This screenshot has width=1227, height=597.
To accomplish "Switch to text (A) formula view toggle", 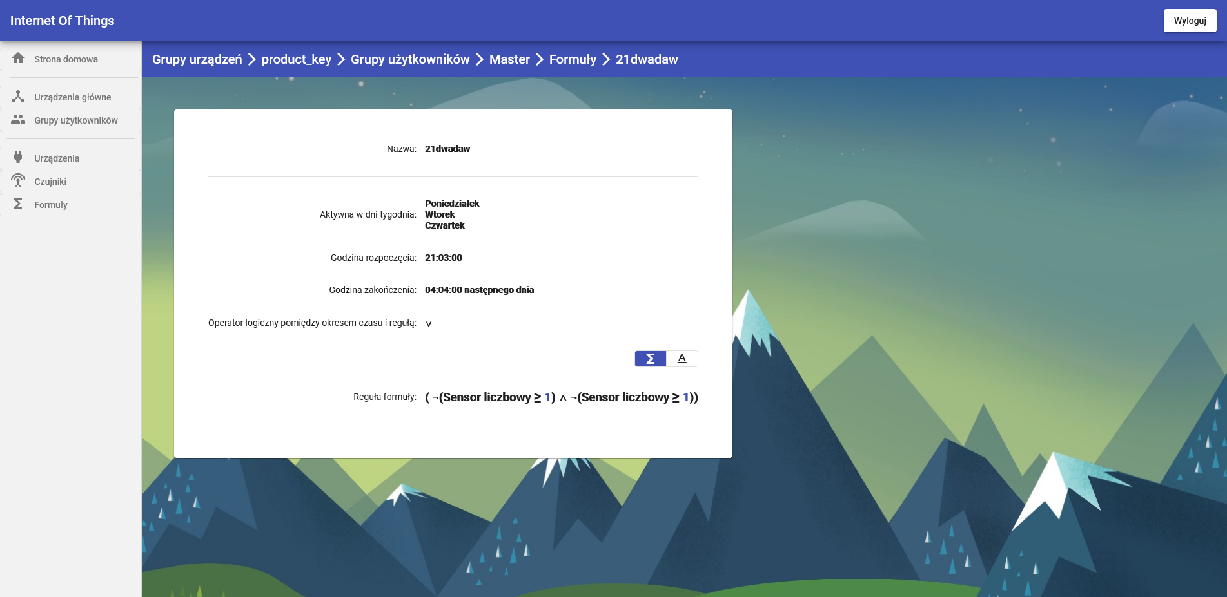I will [x=682, y=359].
